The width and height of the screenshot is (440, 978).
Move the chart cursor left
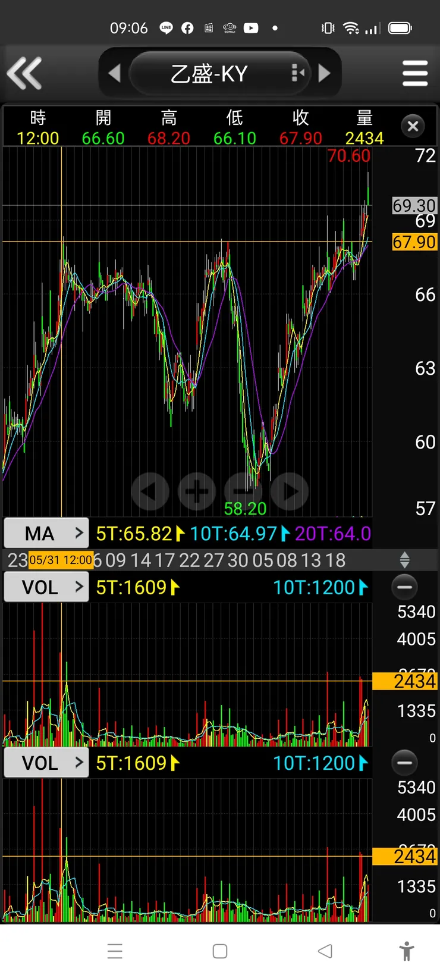150,491
